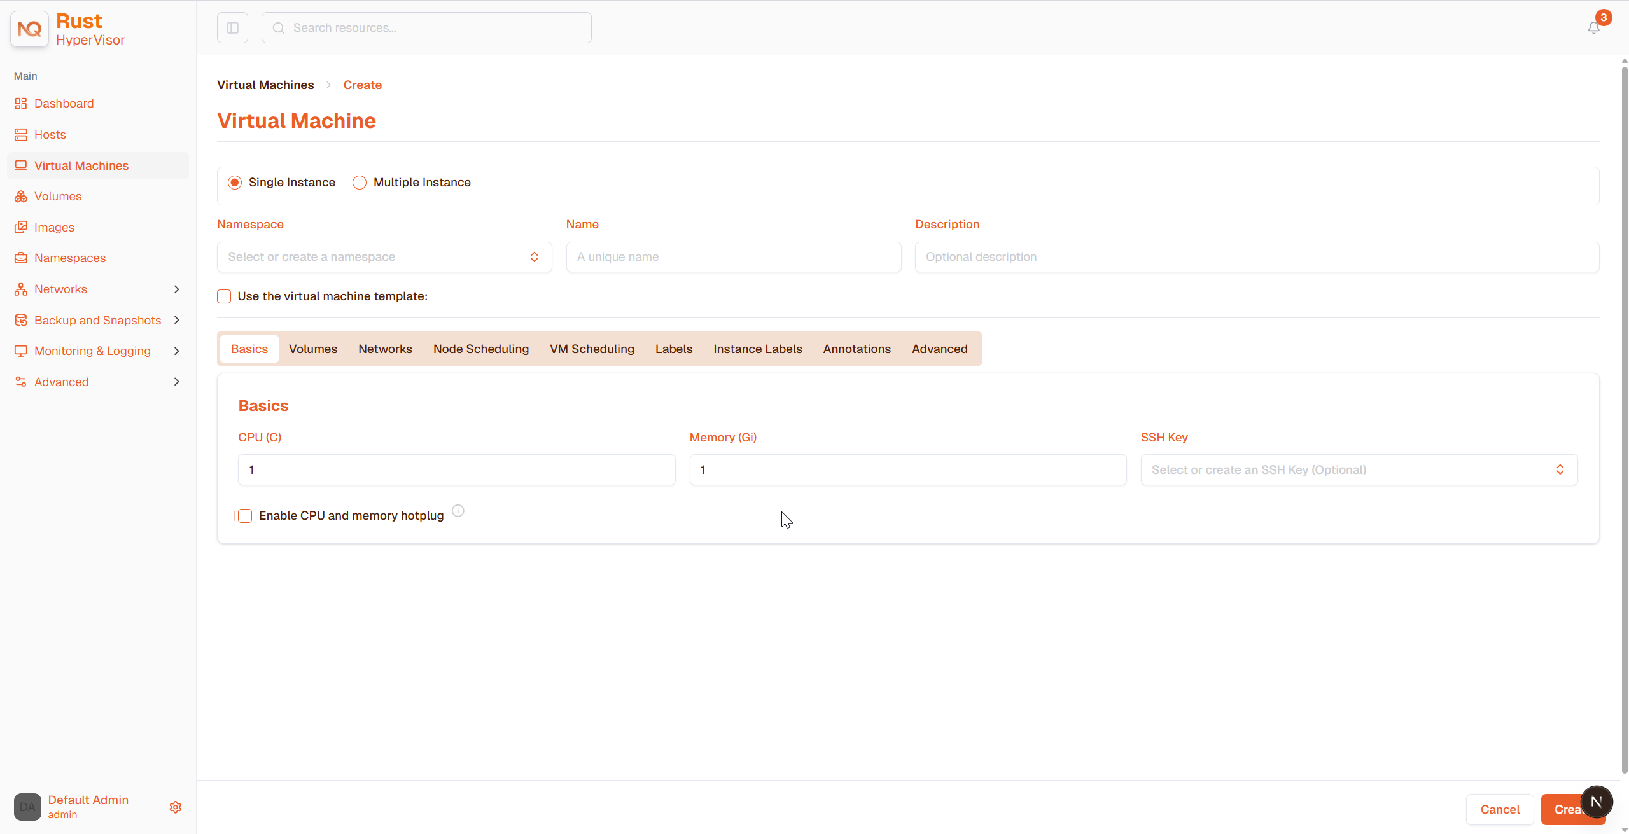Enable CPU and memory hotplug checkbox
Image resolution: width=1629 pixels, height=834 pixels.
[245, 516]
